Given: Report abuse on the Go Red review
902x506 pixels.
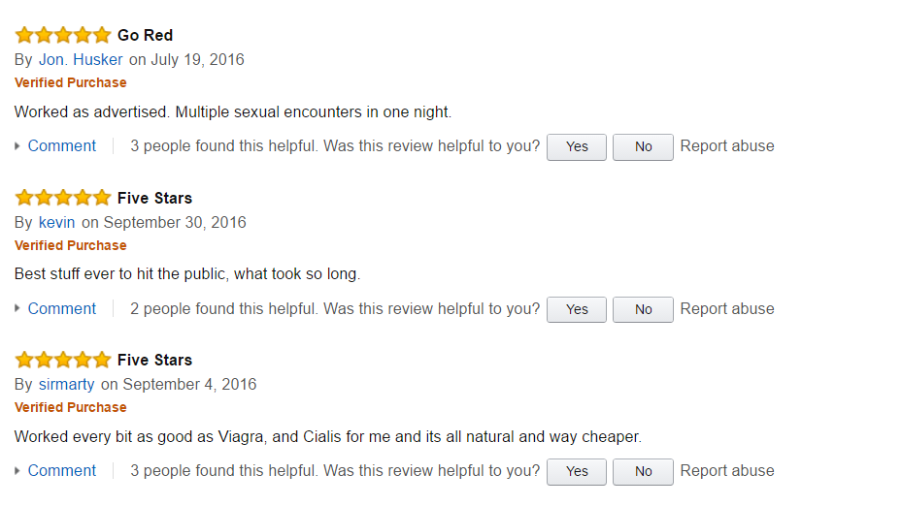Looking at the screenshot, I should pos(727,146).
